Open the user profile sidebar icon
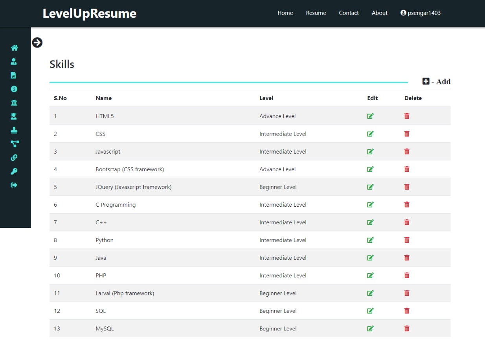485x341 pixels. point(14,62)
